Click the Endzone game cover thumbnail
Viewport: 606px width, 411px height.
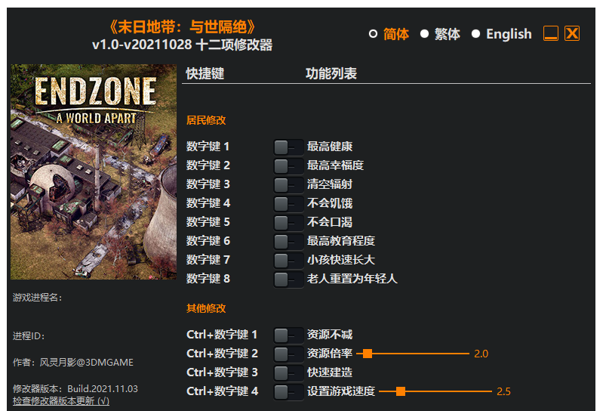click(x=94, y=172)
